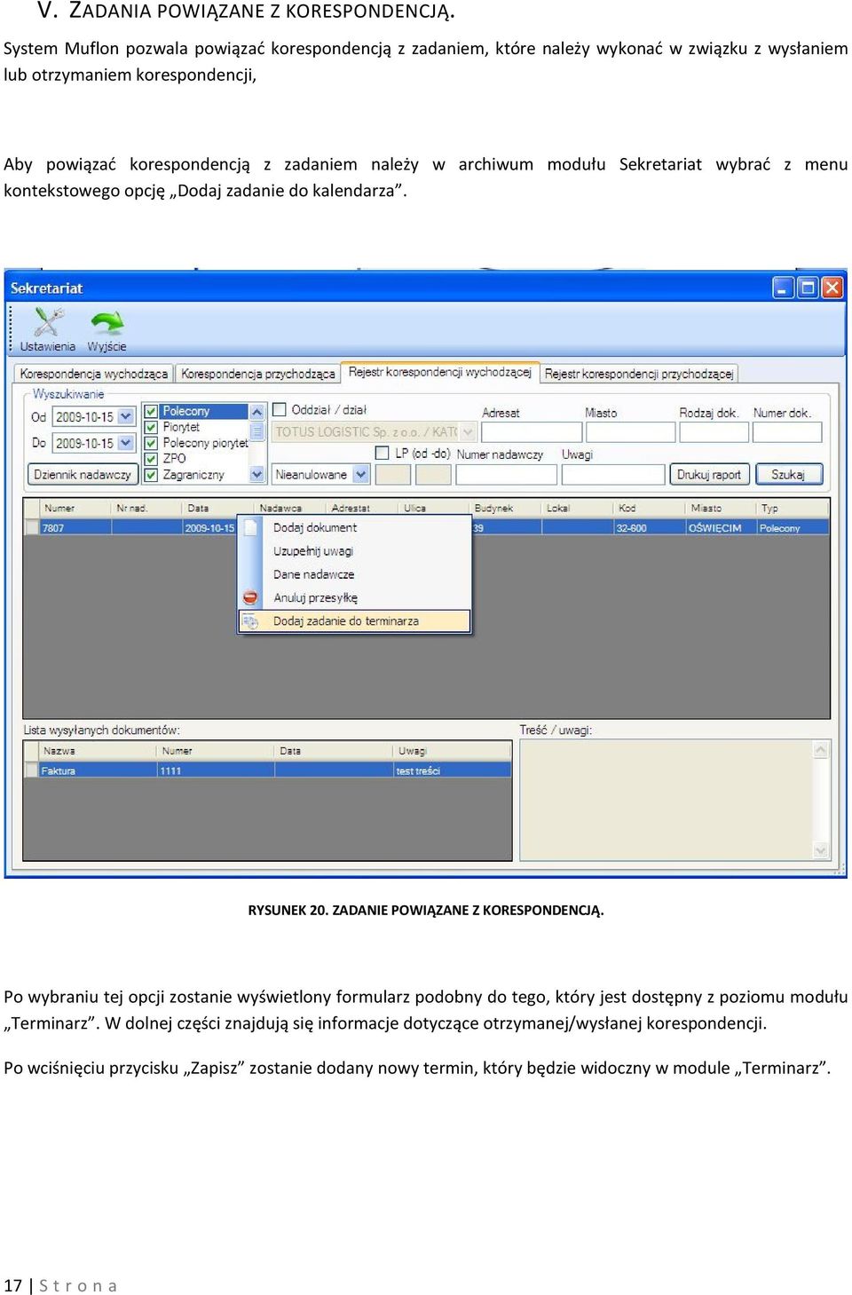The image size is (852, 1295).
Task: Select Dodaj zadanie do terminarza entry
Action: (x=355, y=621)
